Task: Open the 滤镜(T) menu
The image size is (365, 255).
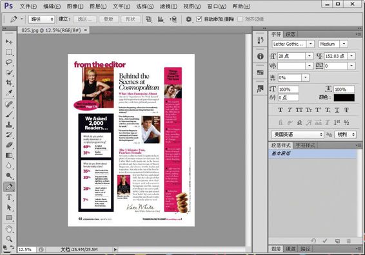Action: pyautogui.click(x=168, y=6)
